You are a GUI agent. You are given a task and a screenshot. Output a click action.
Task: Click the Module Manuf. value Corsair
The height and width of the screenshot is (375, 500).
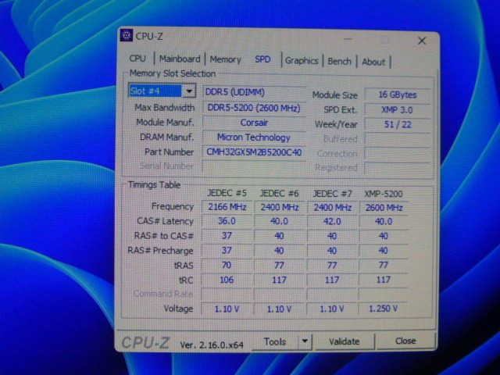(x=254, y=123)
